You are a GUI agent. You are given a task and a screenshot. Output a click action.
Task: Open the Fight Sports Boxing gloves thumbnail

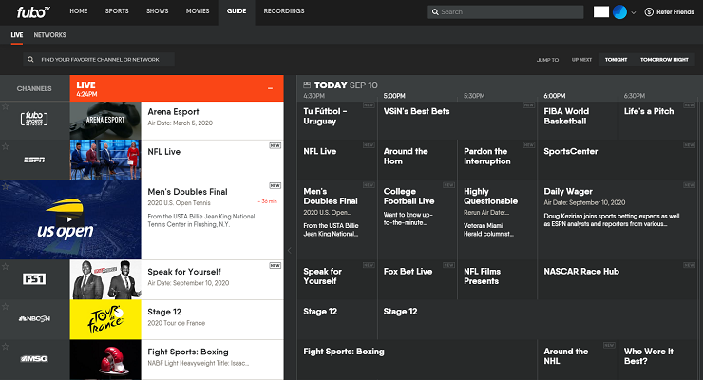105,359
